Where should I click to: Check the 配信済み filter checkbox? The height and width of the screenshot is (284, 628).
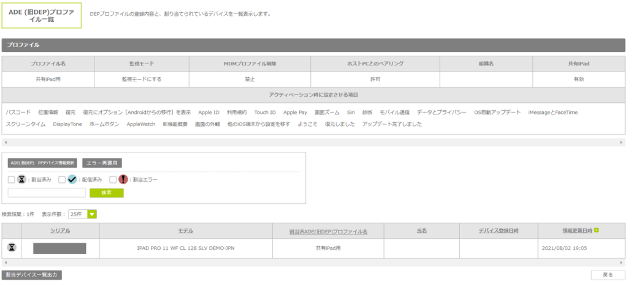click(x=62, y=180)
